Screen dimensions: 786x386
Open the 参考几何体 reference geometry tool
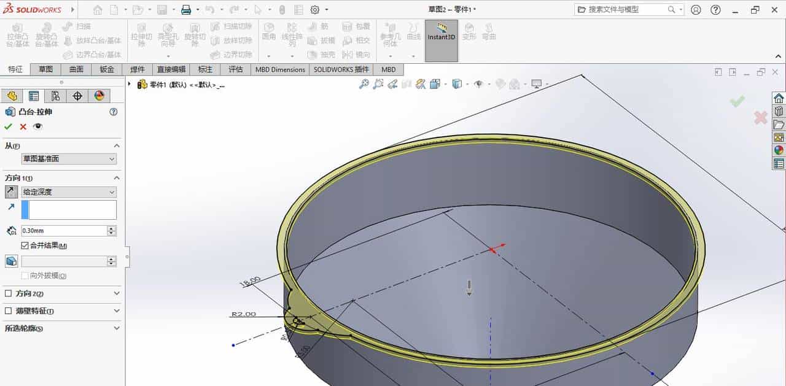(x=391, y=34)
